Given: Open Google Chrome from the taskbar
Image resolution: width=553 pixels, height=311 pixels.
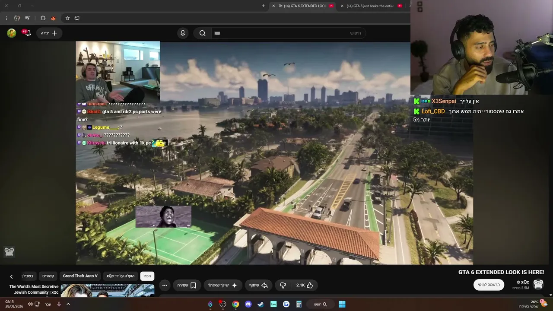Looking at the screenshot, I should click(235, 304).
